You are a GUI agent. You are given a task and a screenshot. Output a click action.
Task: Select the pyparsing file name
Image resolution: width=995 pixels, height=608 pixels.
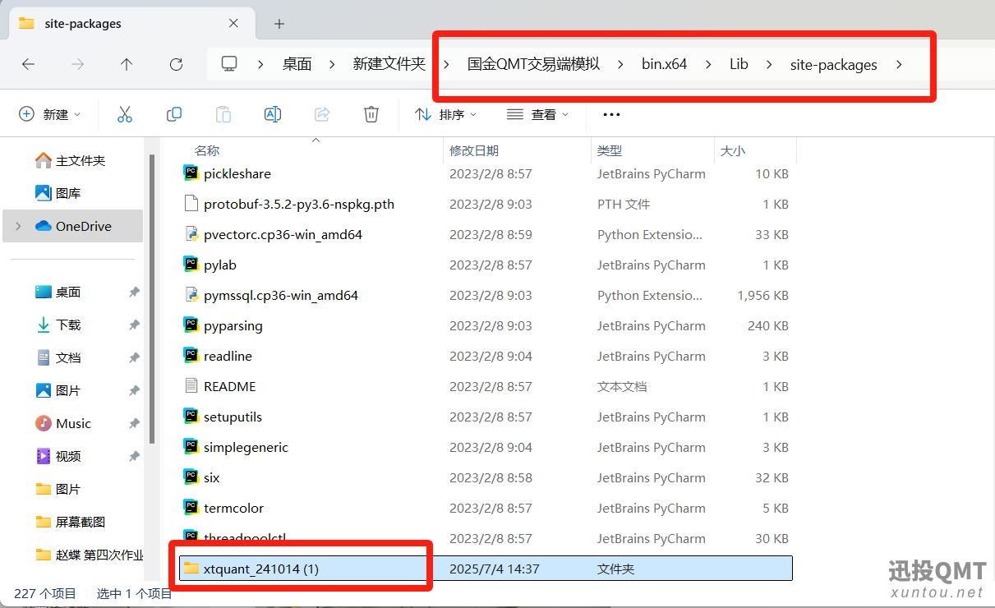(x=233, y=325)
